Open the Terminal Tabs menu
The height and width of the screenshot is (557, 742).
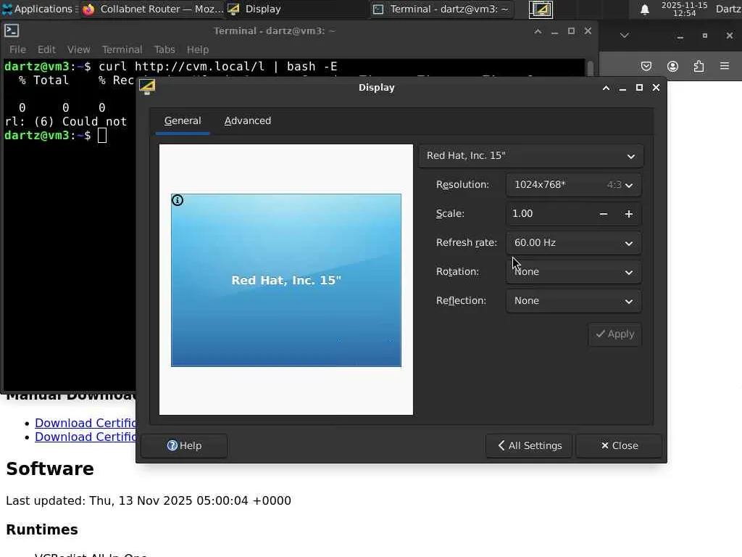pyautogui.click(x=164, y=50)
